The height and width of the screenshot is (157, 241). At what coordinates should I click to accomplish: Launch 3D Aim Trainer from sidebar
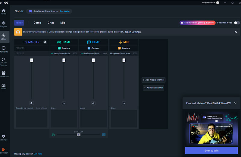click(x=4, y=62)
